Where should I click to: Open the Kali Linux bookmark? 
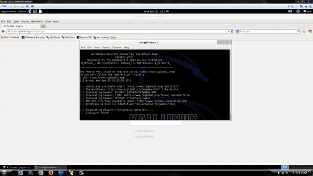click(x=53, y=37)
